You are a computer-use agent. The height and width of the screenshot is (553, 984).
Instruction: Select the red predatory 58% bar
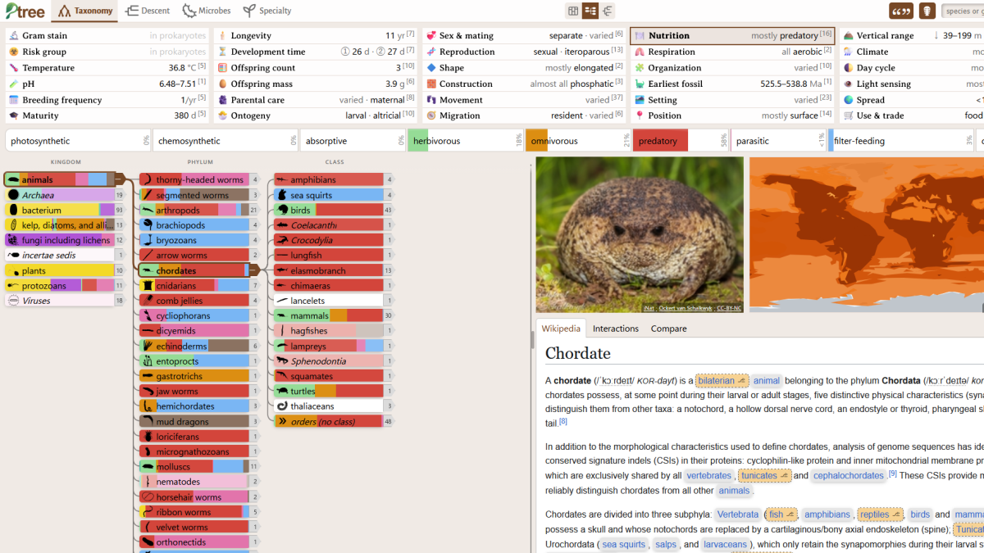(681, 141)
